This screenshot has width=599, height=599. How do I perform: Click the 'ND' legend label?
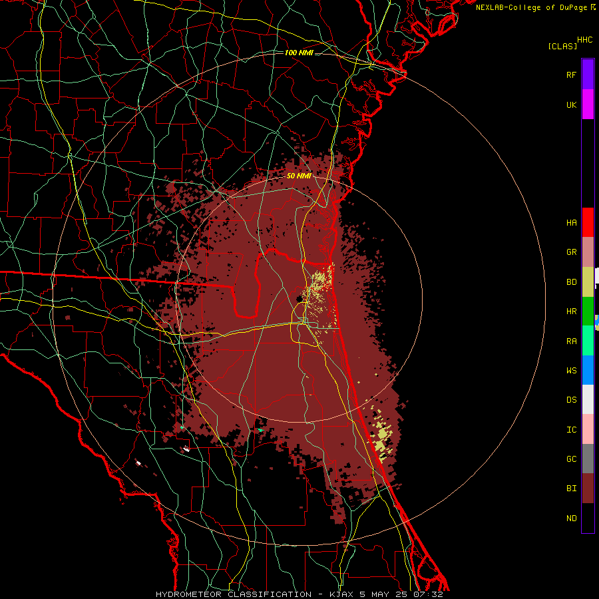[x=571, y=518]
